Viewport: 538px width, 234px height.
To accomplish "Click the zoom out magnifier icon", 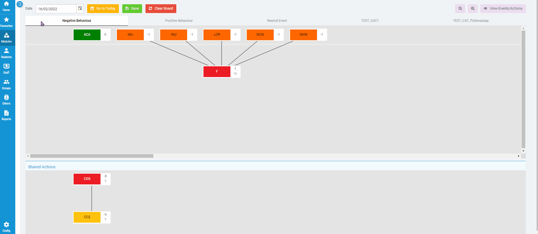I will point(460,8).
